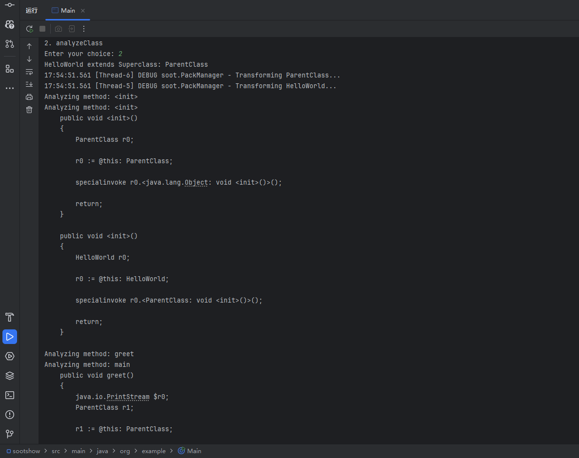Close the Main run tab

(83, 10)
